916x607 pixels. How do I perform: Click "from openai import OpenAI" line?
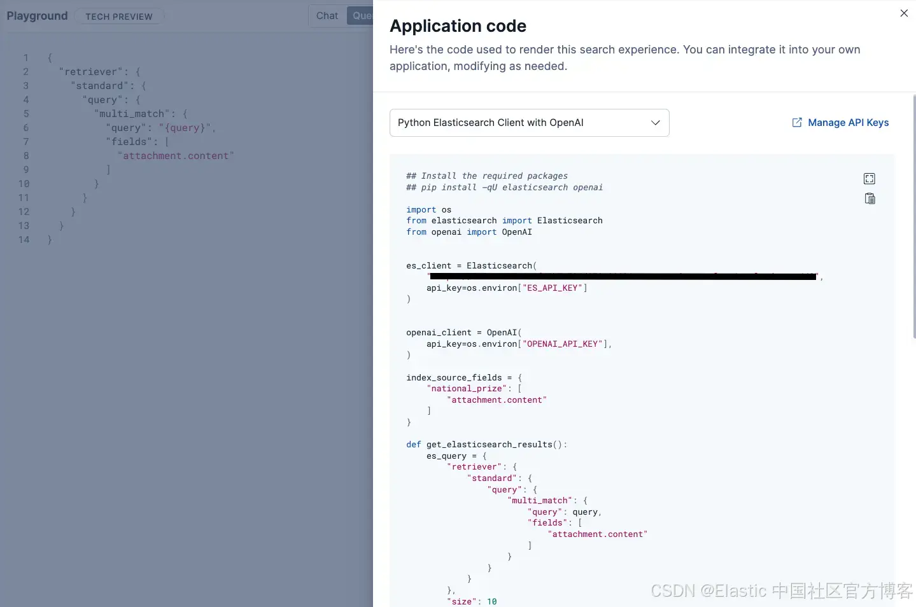point(469,232)
